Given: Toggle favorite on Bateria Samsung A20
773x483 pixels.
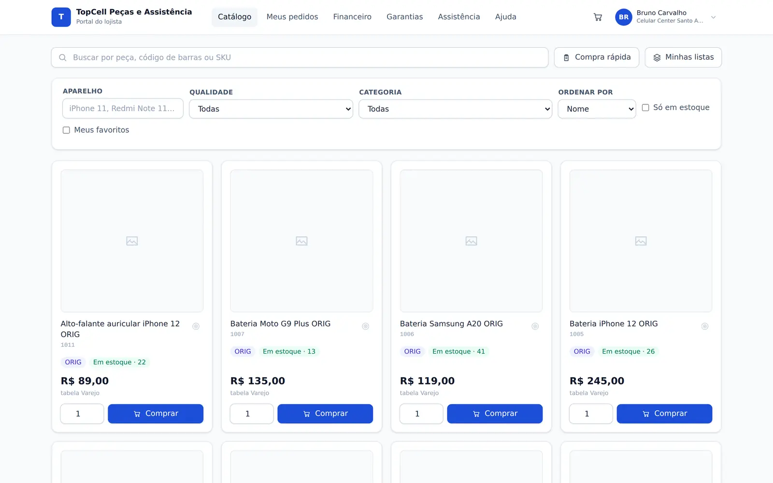Looking at the screenshot, I should (x=535, y=327).
